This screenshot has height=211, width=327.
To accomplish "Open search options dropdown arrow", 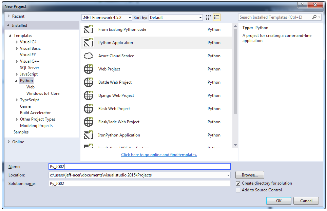I will [319, 17].
